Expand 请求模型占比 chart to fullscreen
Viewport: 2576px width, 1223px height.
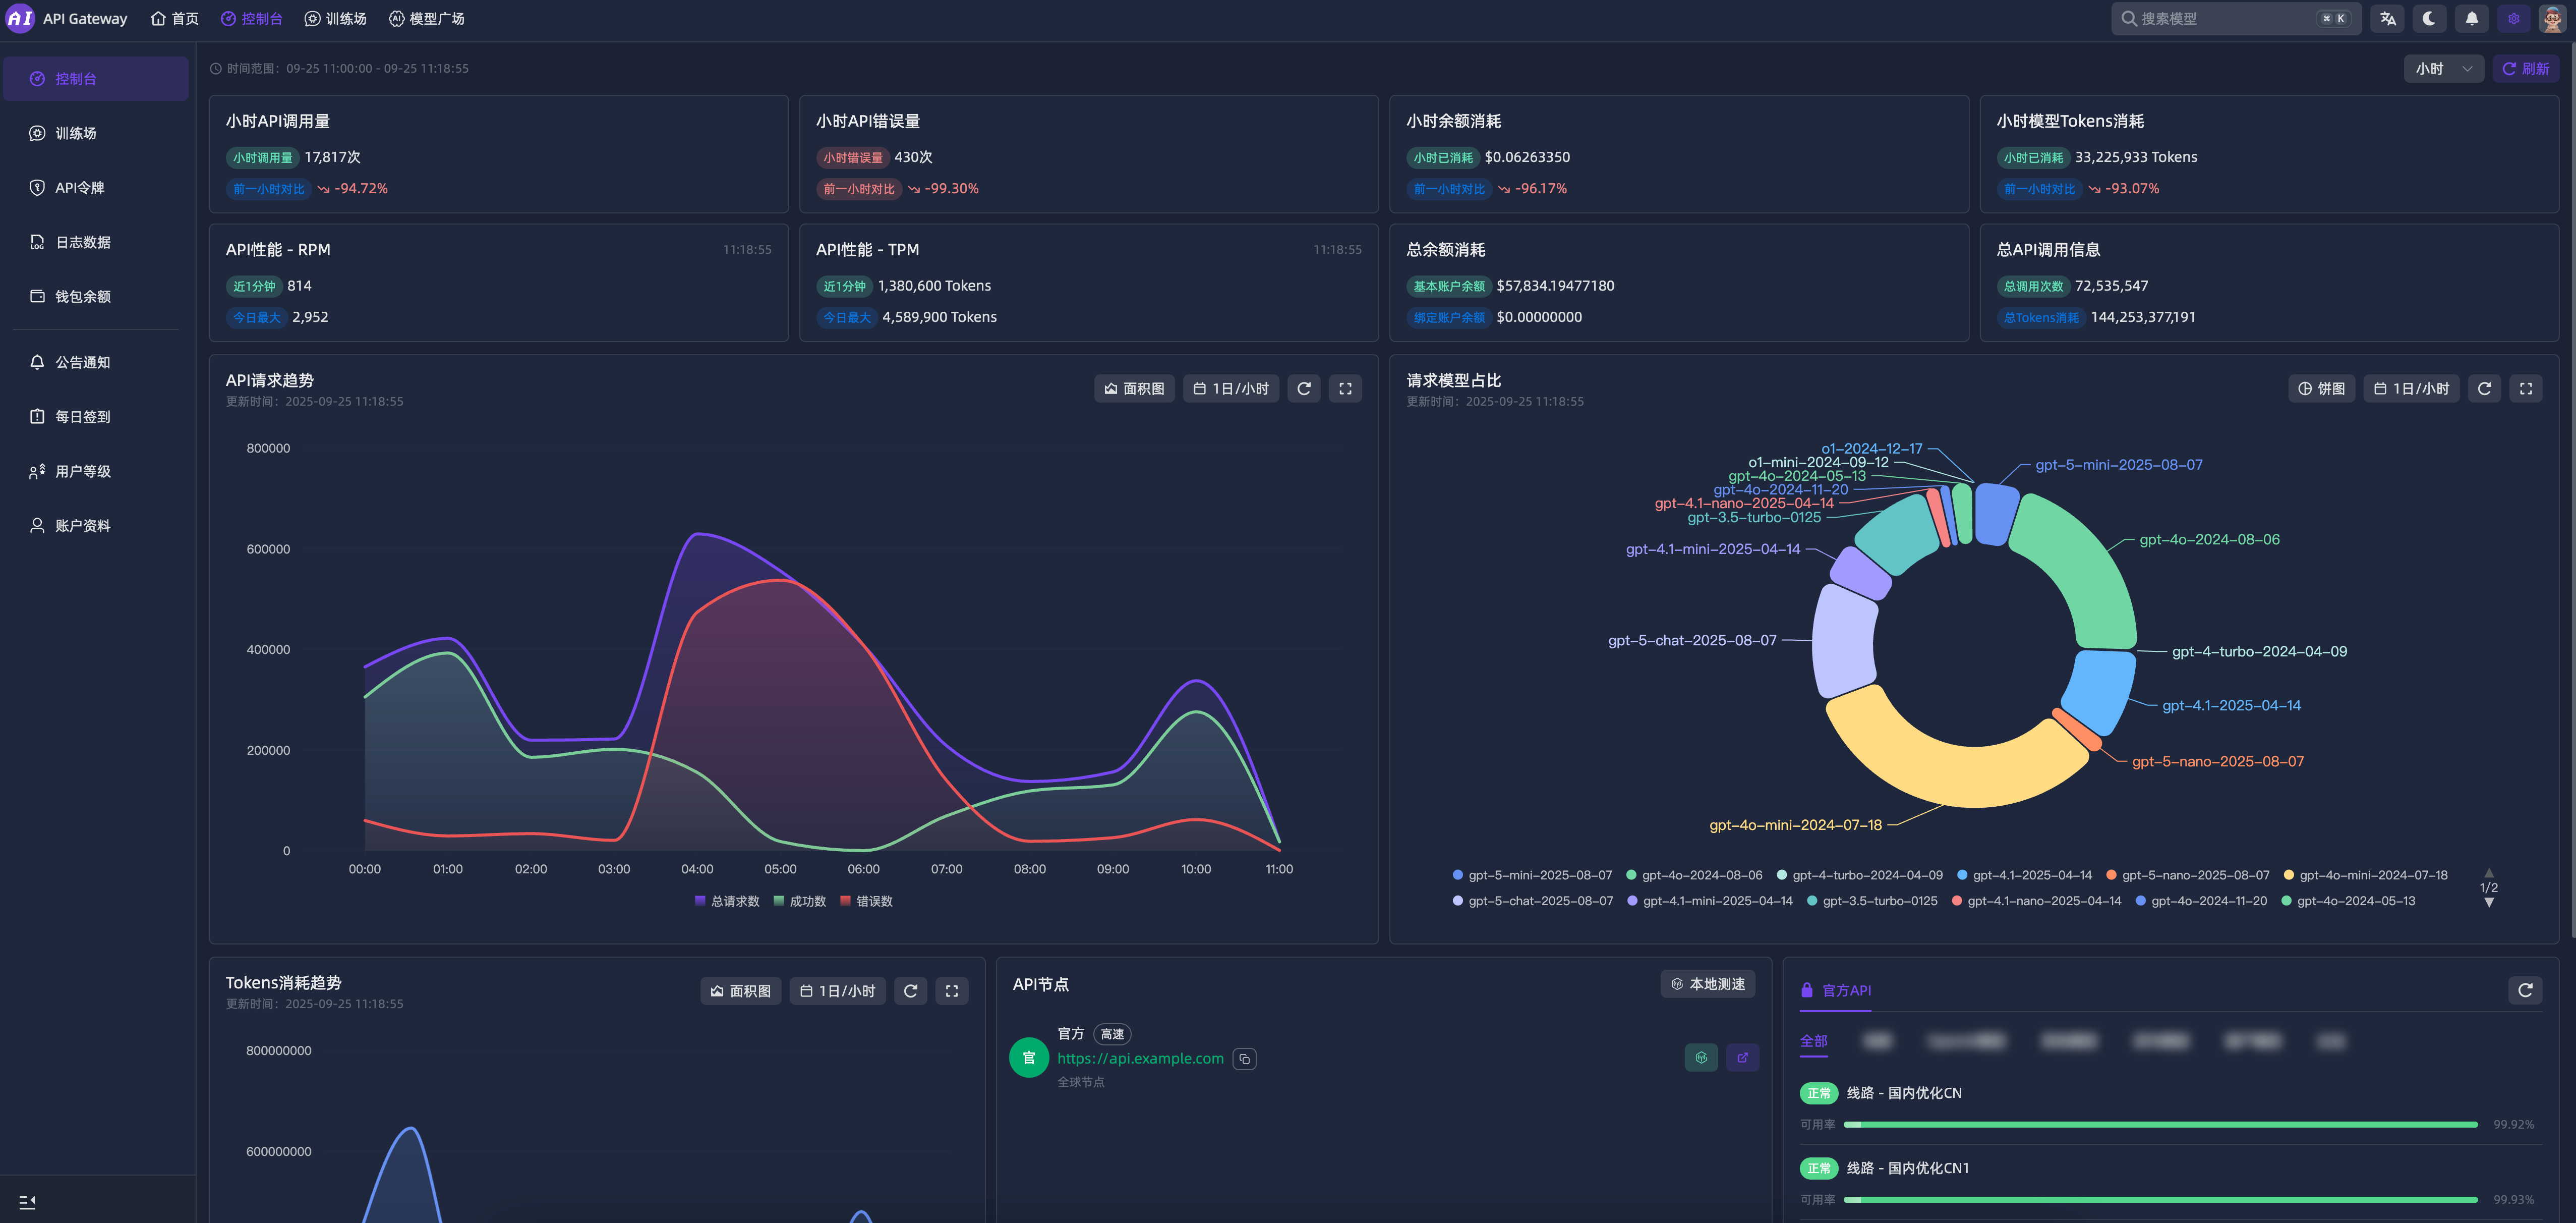coord(2525,388)
